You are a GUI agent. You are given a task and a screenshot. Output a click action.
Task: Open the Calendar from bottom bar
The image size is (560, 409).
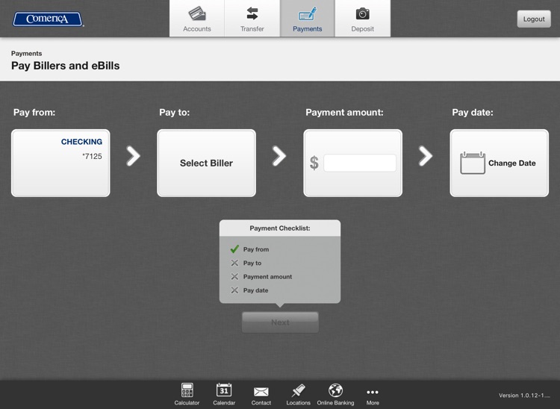tap(224, 394)
